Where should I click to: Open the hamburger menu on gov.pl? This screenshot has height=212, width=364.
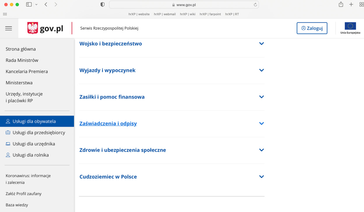coord(8,28)
